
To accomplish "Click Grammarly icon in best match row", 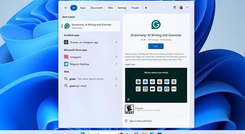I will click(67, 26).
